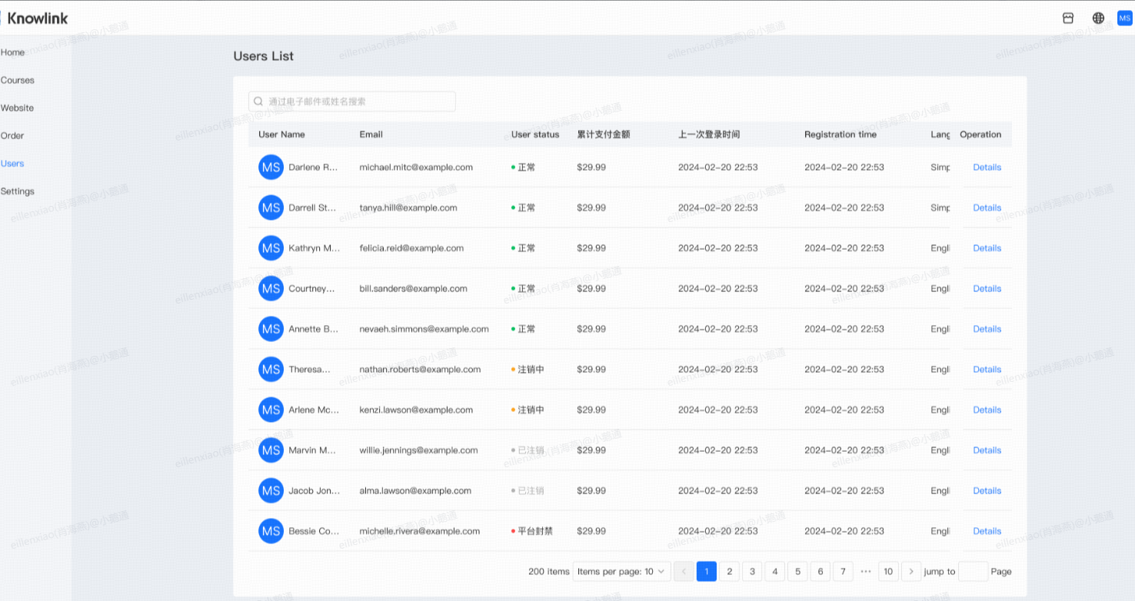Click avatar of Marvin M… row
This screenshot has width=1135, height=601.
[x=271, y=450]
